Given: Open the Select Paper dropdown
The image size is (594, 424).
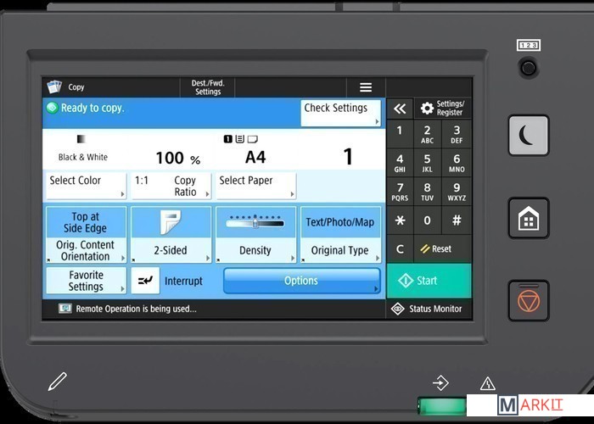Looking at the screenshot, I should tap(255, 186).
